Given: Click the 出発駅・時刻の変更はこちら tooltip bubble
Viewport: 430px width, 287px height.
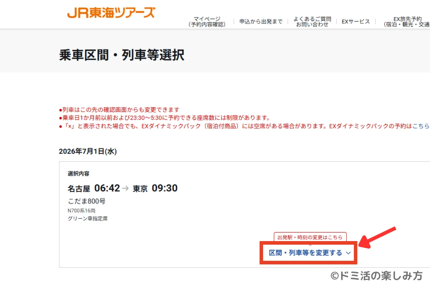Looking at the screenshot, I should point(310,237).
